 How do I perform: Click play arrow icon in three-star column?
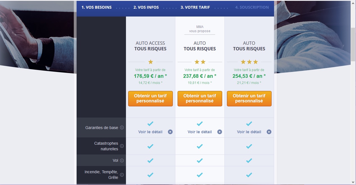pos(269,132)
